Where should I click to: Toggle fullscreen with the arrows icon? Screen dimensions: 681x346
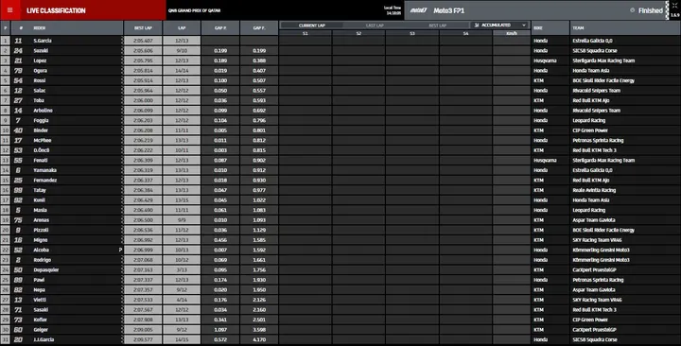pyautogui.click(x=675, y=6)
